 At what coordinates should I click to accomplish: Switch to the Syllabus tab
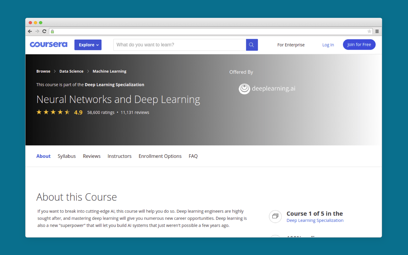67,156
